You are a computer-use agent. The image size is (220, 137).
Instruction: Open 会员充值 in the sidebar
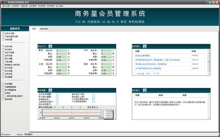pyautogui.click(x=7, y=56)
